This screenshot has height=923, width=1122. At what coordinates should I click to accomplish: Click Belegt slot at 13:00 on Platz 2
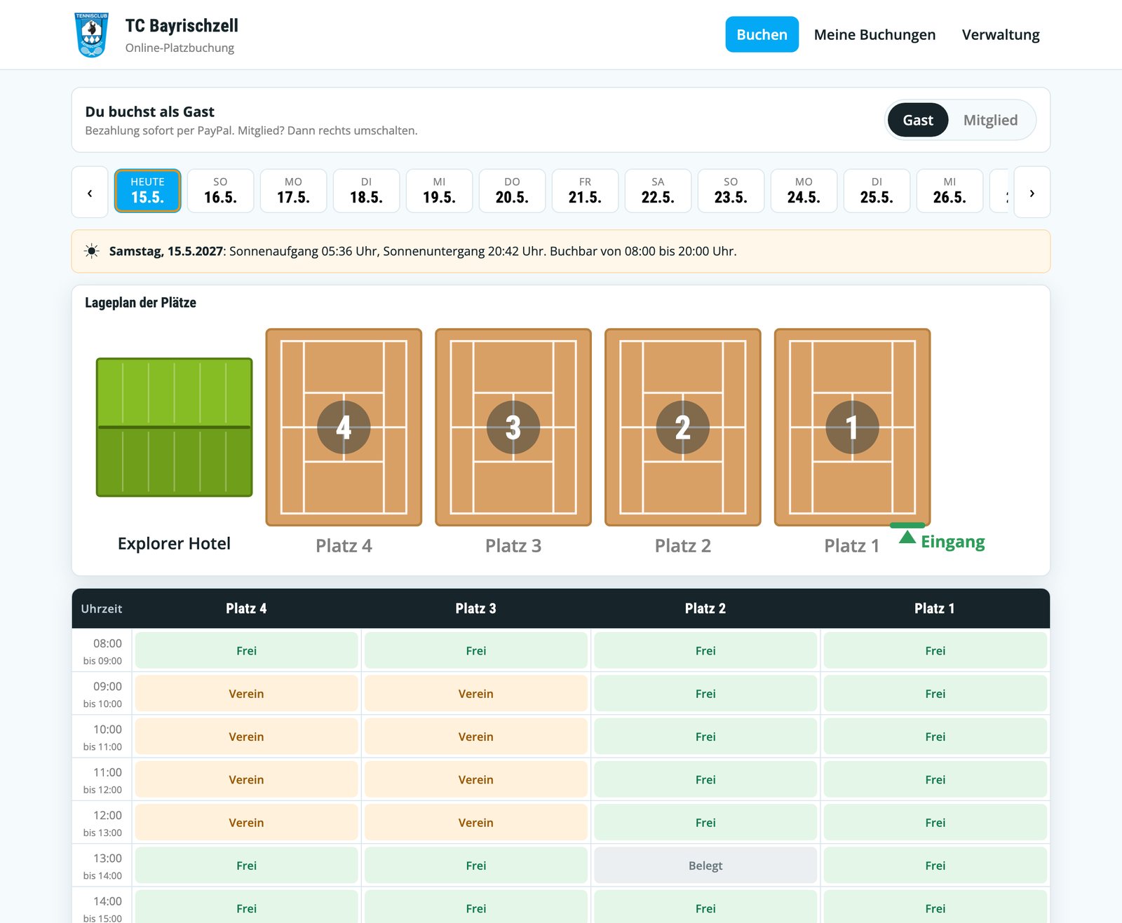(x=705, y=866)
